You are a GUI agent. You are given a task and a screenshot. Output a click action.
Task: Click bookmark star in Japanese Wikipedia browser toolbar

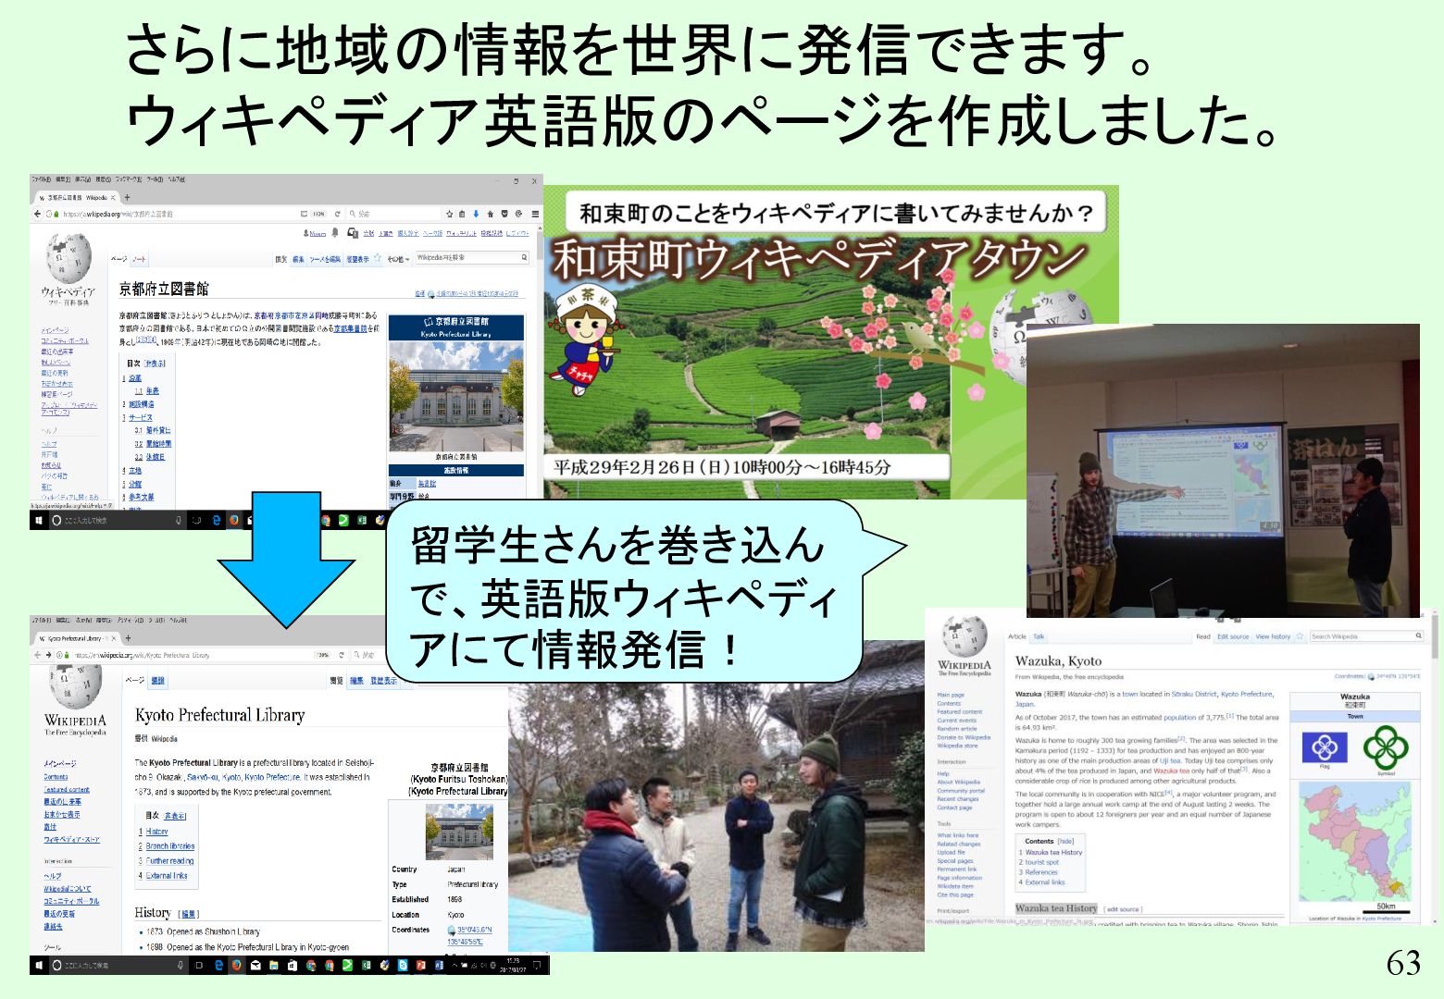[450, 214]
